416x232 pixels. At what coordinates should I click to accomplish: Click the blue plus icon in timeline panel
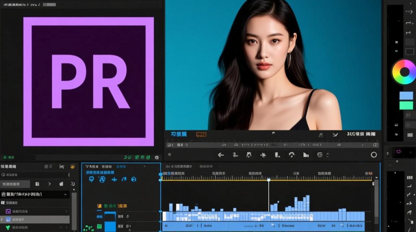(x=114, y=179)
